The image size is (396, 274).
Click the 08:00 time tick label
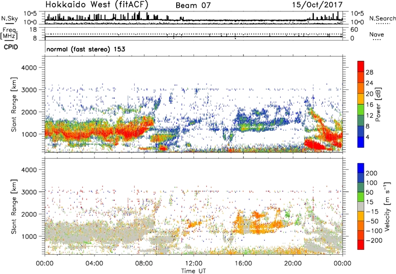(144, 264)
